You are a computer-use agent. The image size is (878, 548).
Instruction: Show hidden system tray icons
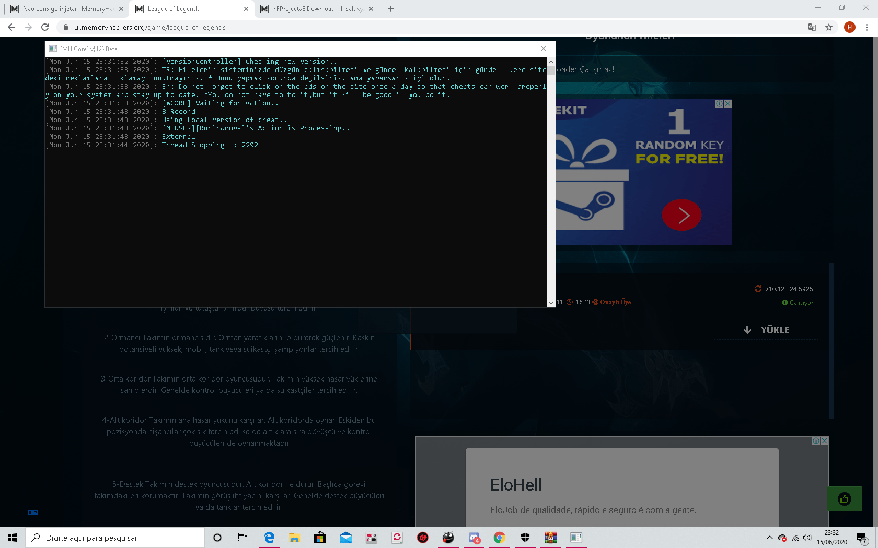[x=769, y=538]
